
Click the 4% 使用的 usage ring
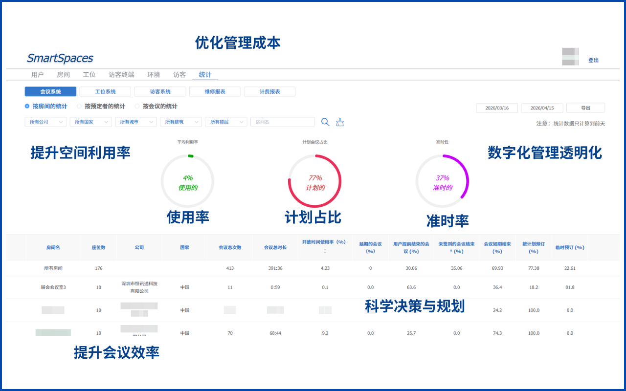pyautogui.click(x=188, y=181)
